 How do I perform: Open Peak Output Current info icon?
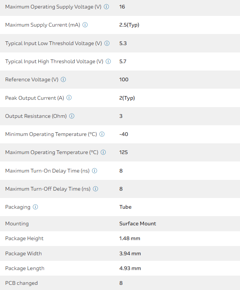[69, 98]
